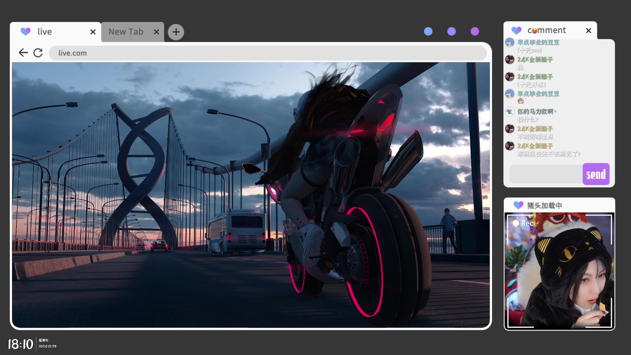Click the heart icon in the comment tab

tap(516, 31)
